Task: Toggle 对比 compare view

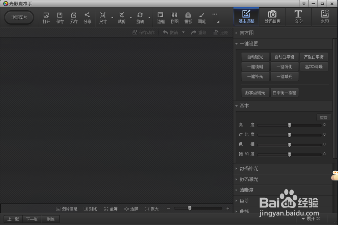Action: [90, 209]
